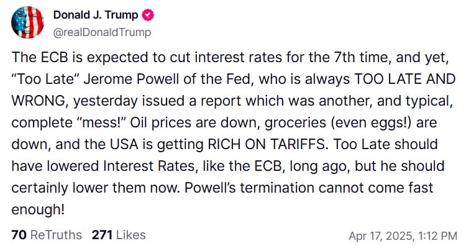This screenshot has width=466, height=251.
Task: Open Donald J. Trump display name
Action: (x=96, y=15)
